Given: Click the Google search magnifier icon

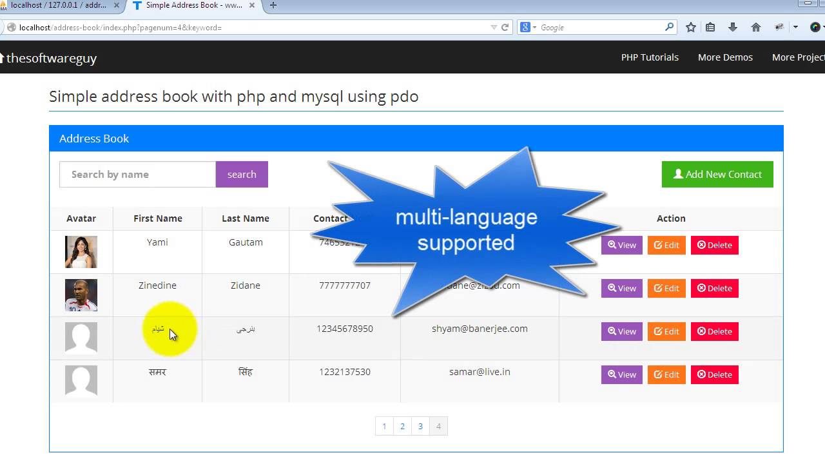Looking at the screenshot, I should coord(669,27).
